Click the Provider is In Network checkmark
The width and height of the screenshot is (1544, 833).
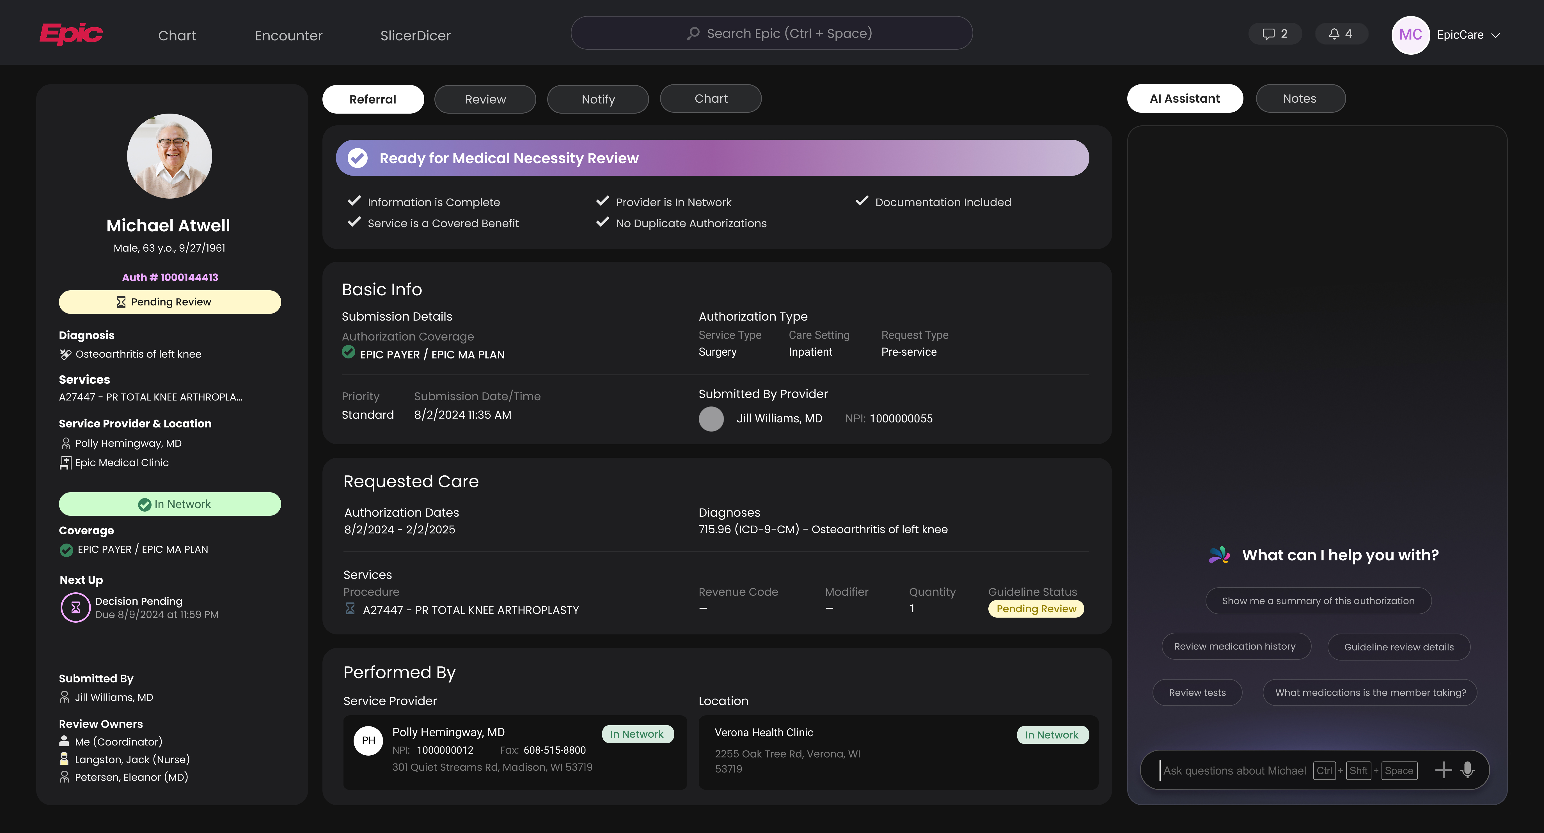pos(603,201)
